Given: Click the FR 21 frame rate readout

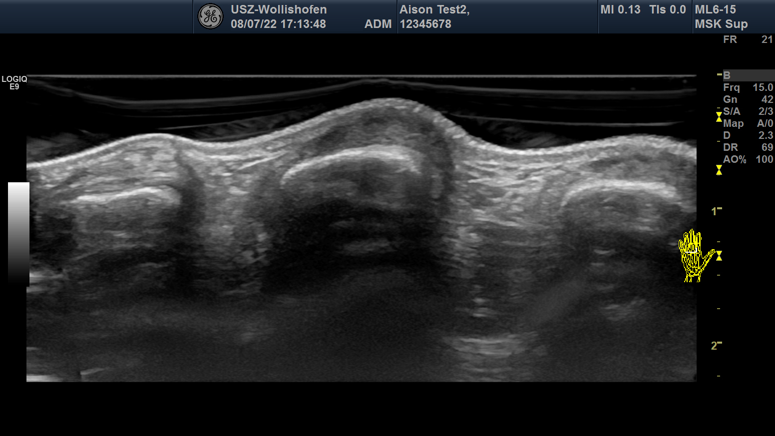Looking at the screenshot, I should coord(748,39).
